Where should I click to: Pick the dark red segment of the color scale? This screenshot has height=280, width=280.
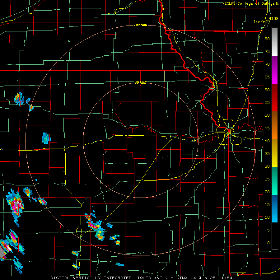tap(275, 98)
